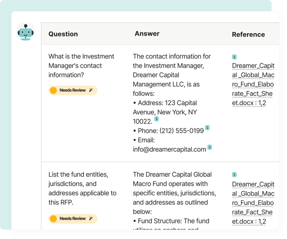The image size is (287, 239).
Task: Click the reference badge 1 in first row Reference column
Action: point(234,57)
